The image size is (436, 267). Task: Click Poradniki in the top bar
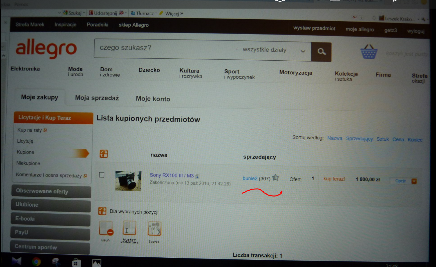97,25
